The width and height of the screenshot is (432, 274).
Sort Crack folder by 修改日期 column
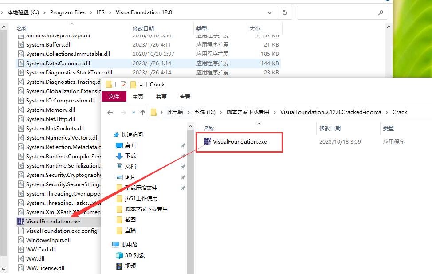point(330,128)
